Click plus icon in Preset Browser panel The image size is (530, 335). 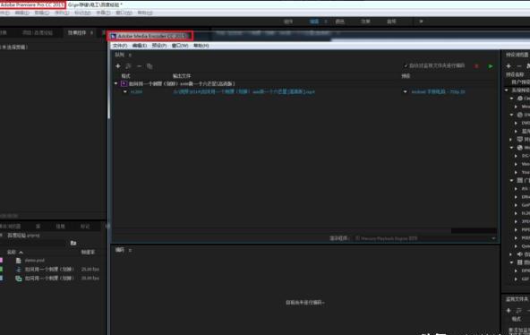point(509,66)
